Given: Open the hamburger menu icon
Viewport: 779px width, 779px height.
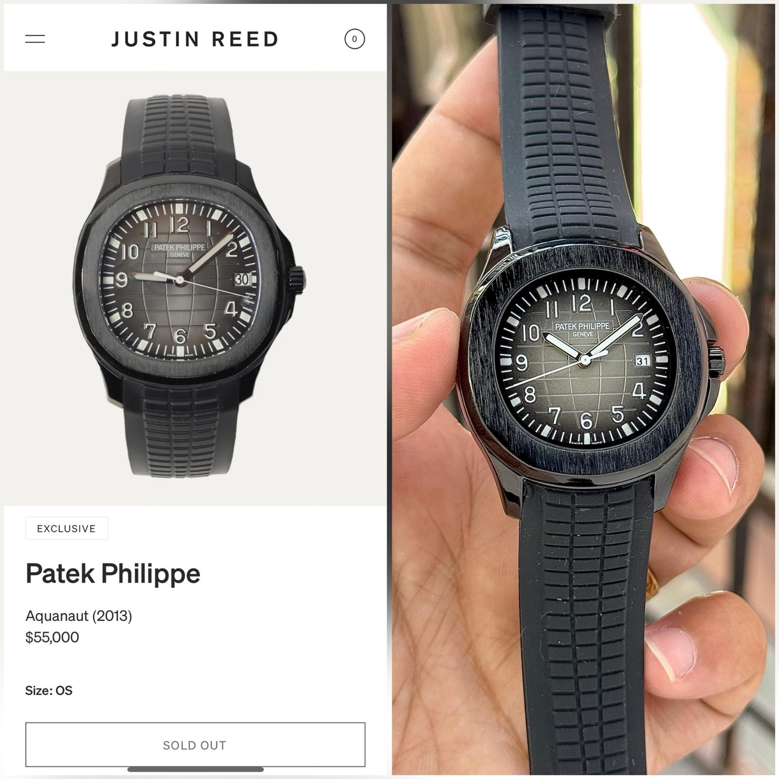Looking at the screenshot, I should pos(35,39).
